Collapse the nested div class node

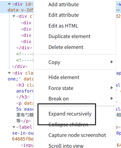click(14, 16)
